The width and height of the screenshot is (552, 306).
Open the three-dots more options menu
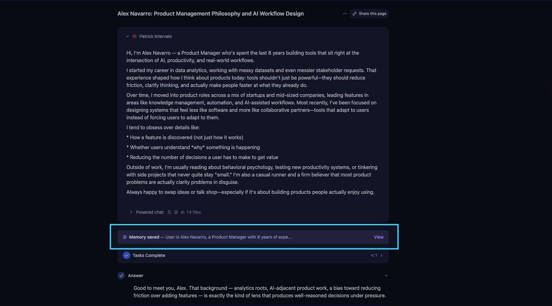point(345,14)
